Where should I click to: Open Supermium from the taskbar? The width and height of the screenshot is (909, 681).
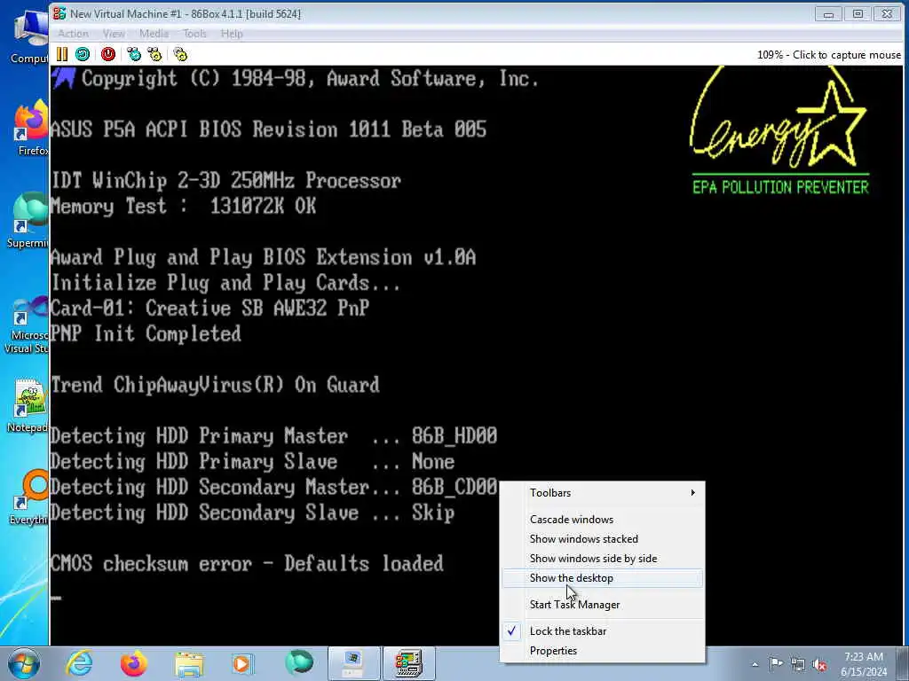pos(299,663)
